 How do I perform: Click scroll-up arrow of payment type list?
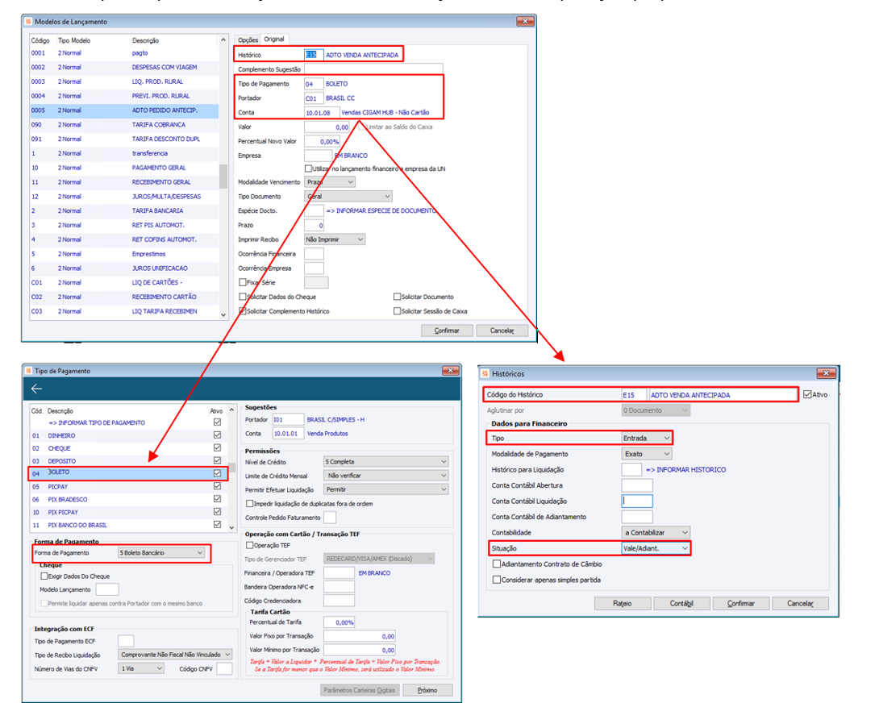[x=232, y=410]
